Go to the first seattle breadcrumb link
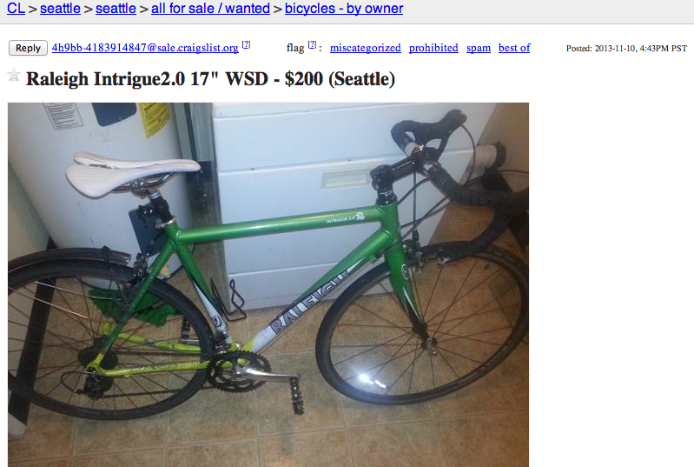The height and width of the screenshot is (467, 694). (60, 8)
